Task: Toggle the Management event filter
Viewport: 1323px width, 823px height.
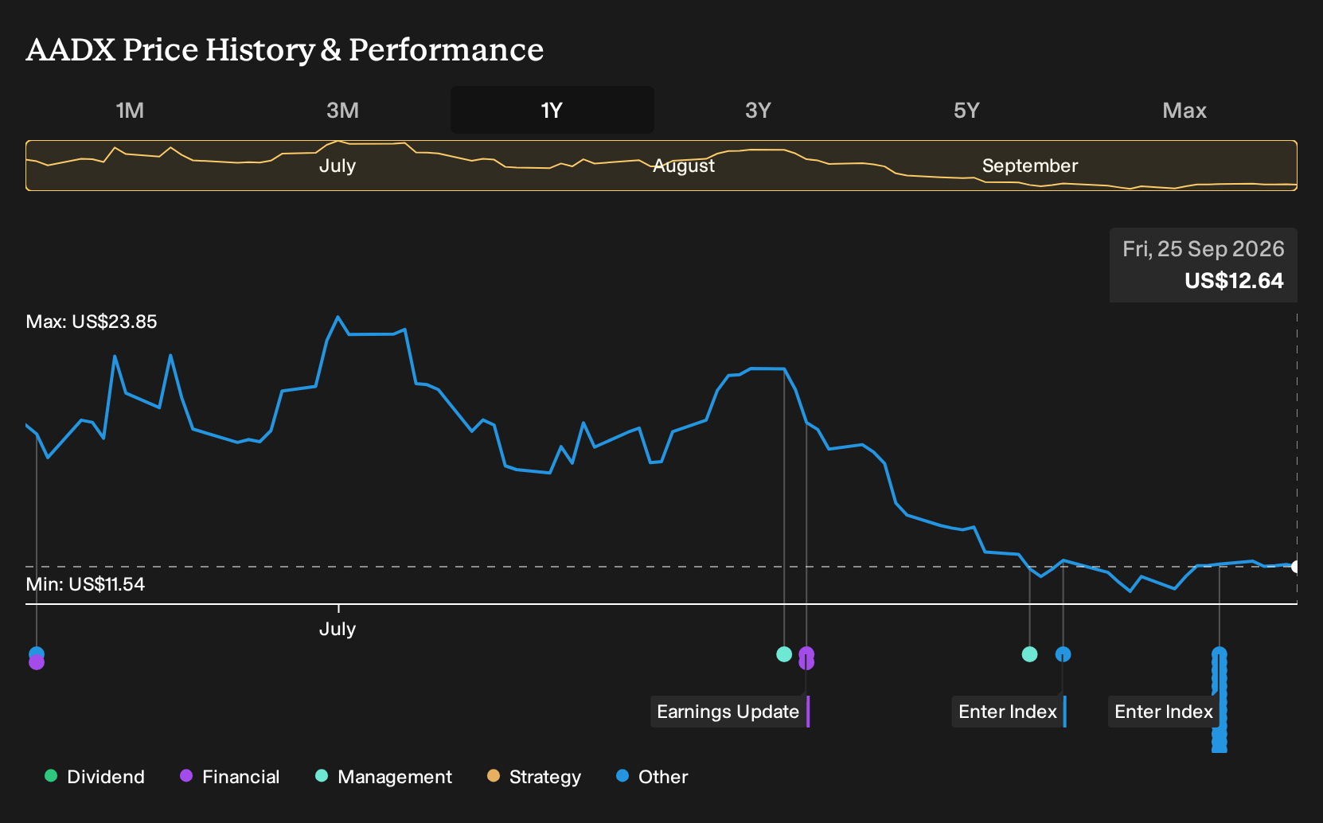Action: tap(384, 776)
